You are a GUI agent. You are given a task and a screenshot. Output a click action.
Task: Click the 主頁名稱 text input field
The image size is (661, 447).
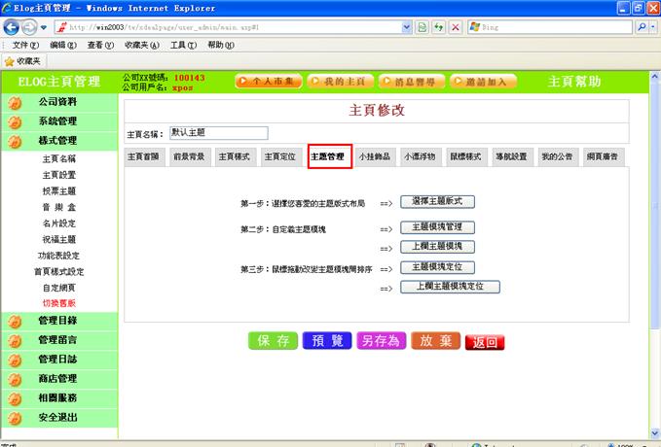pyautogui.click(x=217, y=132)
